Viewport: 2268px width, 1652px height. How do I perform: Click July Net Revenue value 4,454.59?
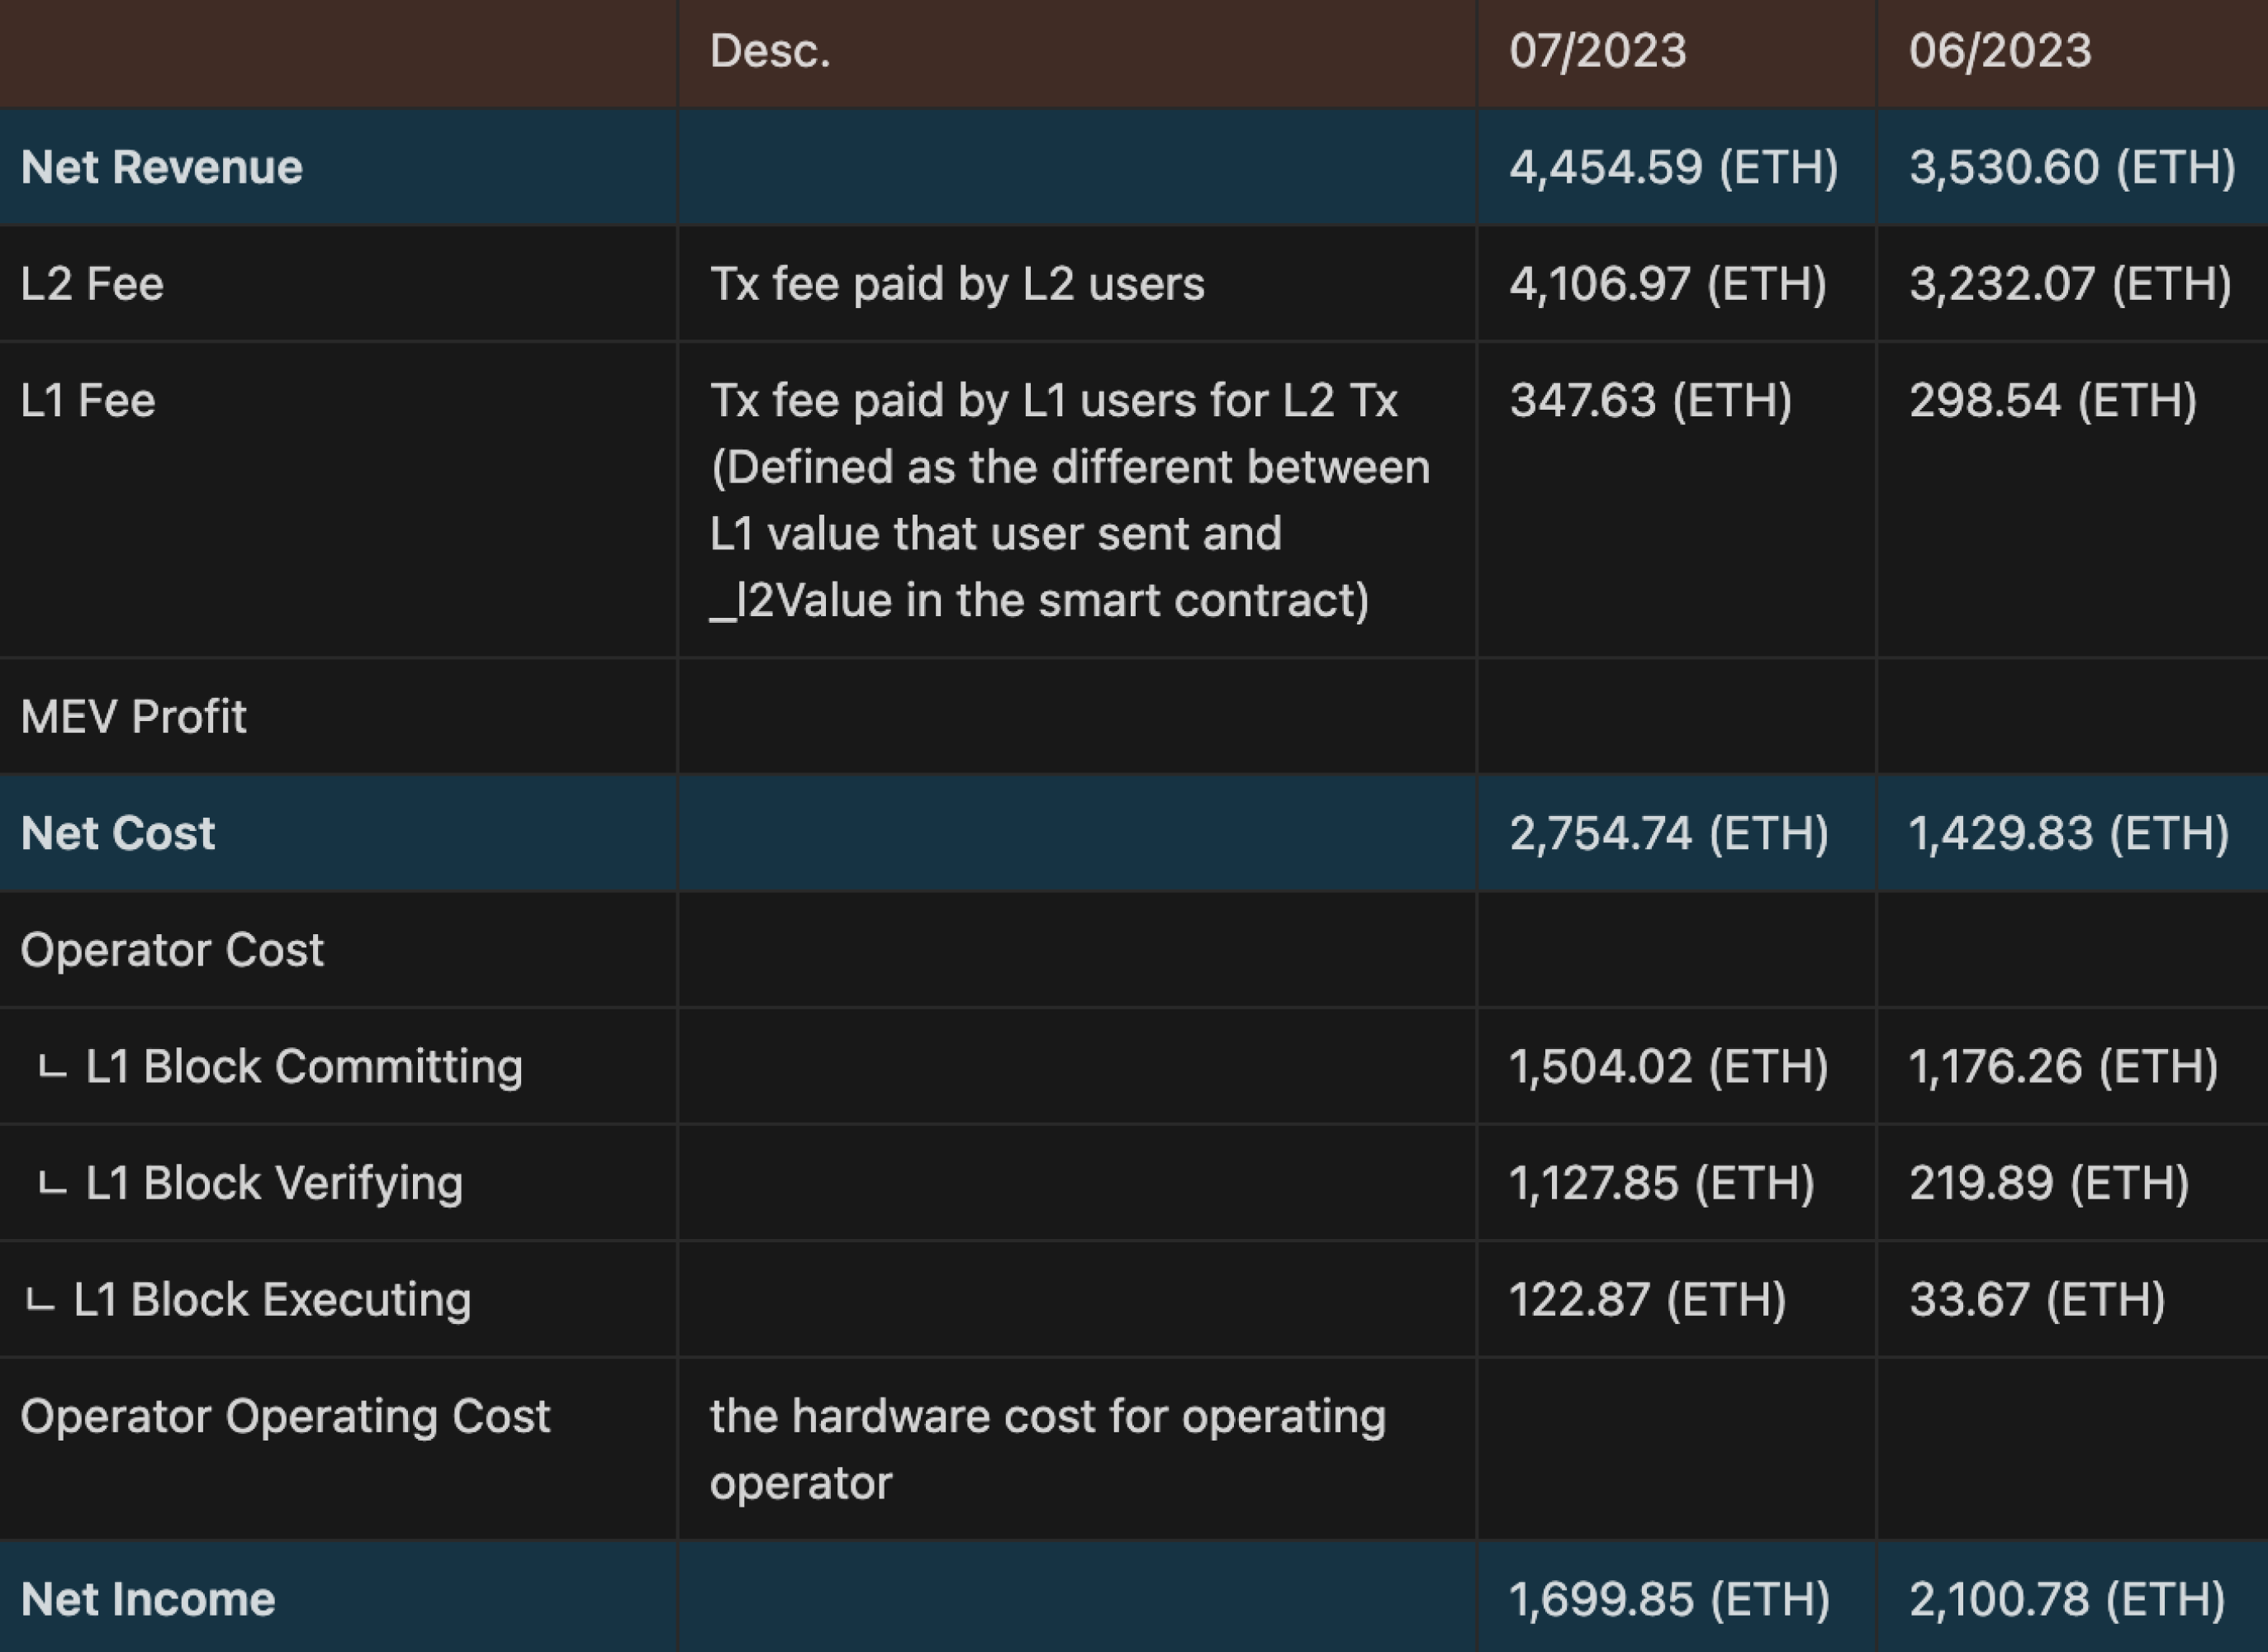(x=1673, y=167)
